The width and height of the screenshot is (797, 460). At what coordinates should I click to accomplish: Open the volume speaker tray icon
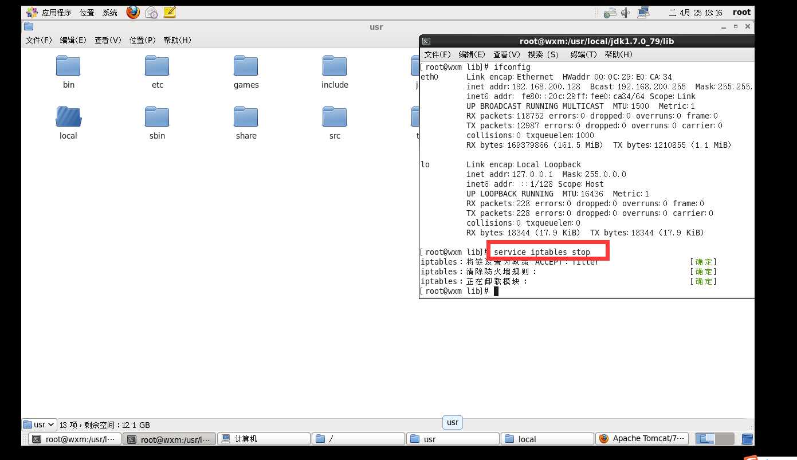[626, 12]
